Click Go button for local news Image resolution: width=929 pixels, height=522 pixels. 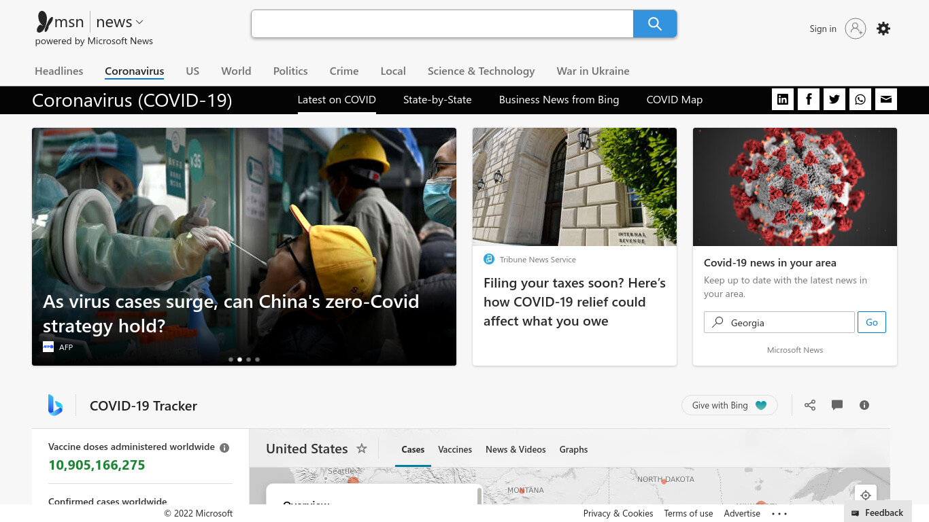(872, 322)
